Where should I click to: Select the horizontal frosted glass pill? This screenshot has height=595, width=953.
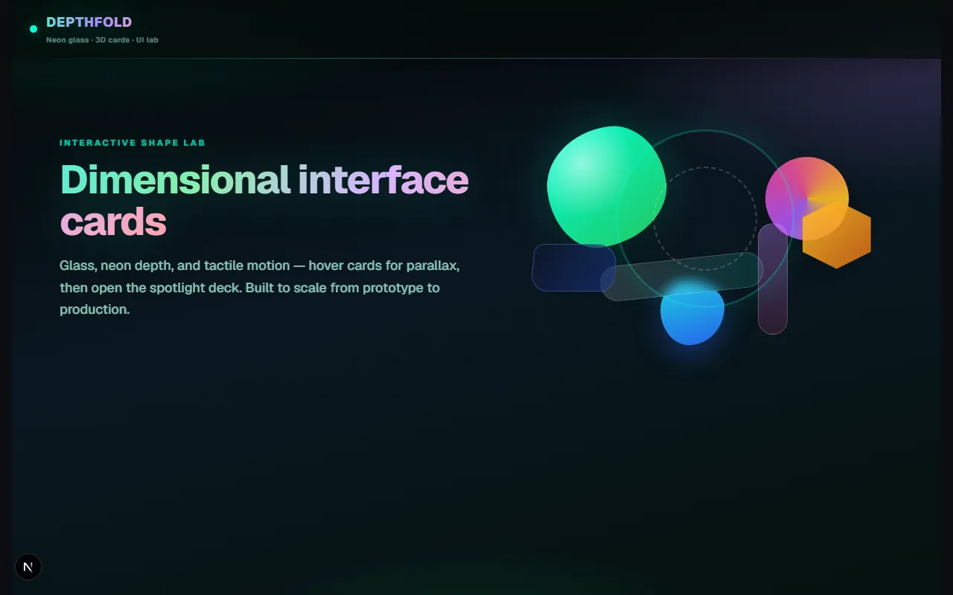pyautogui.click(x=682, y=277)
